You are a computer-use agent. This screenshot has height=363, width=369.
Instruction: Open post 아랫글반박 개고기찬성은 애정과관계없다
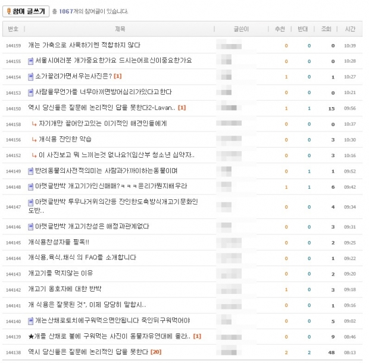coord(92,226)
